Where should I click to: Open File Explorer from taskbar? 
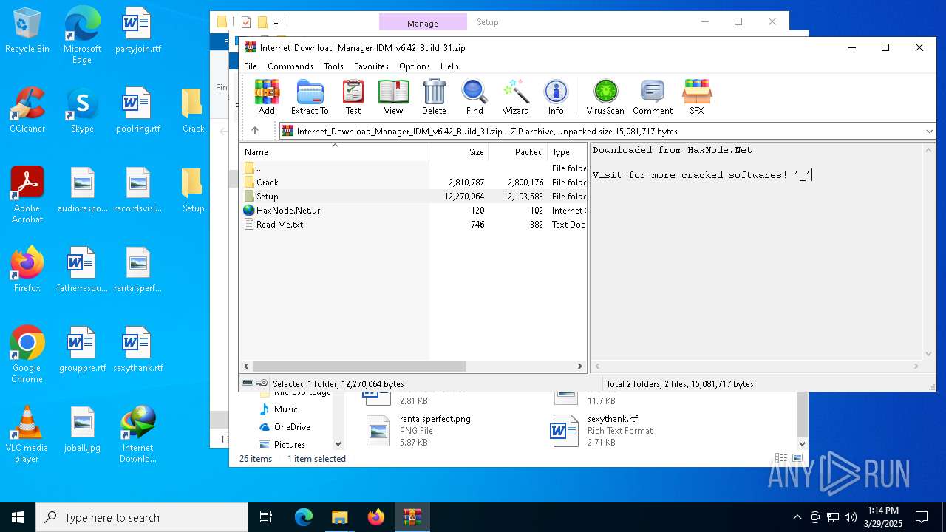(x=339, y=517)
